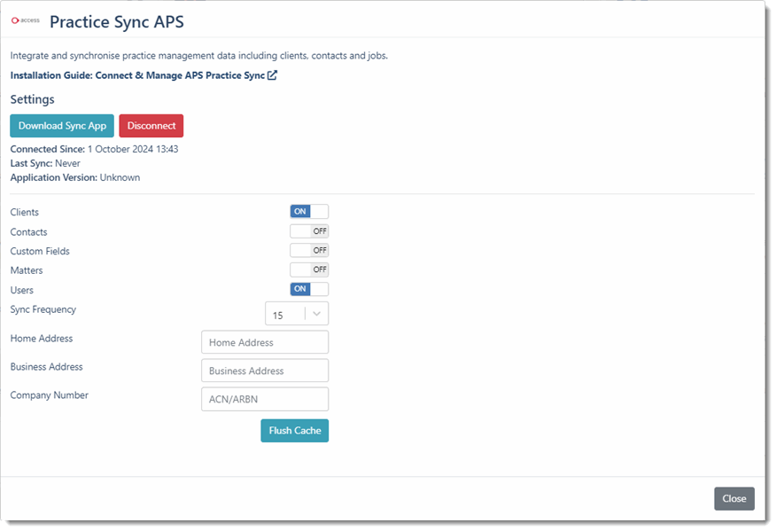Expand the frequency selector showing 15

(296, 313)
